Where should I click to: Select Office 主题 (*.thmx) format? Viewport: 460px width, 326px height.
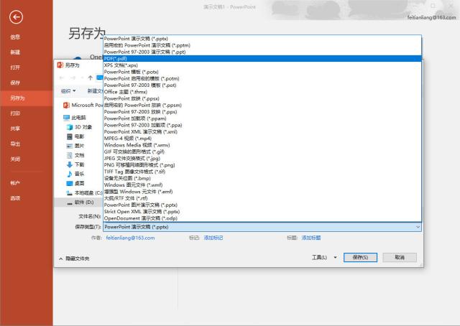coord(262,92)
